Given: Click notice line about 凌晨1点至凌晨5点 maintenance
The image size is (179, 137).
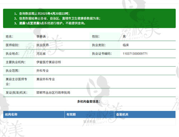Looking at the screenshot, I should pyautogui.click(x=50, y=23).
